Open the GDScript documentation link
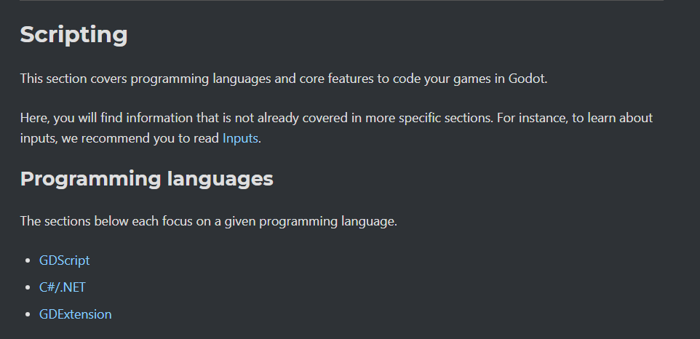 tap(65, 260)
